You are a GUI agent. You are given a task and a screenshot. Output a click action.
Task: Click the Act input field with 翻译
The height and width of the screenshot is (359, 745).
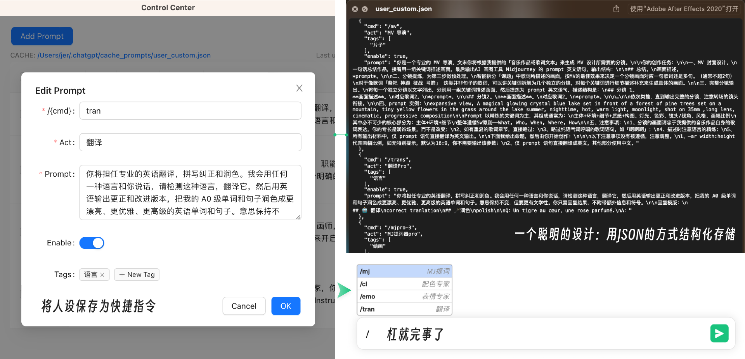point(190,142)
